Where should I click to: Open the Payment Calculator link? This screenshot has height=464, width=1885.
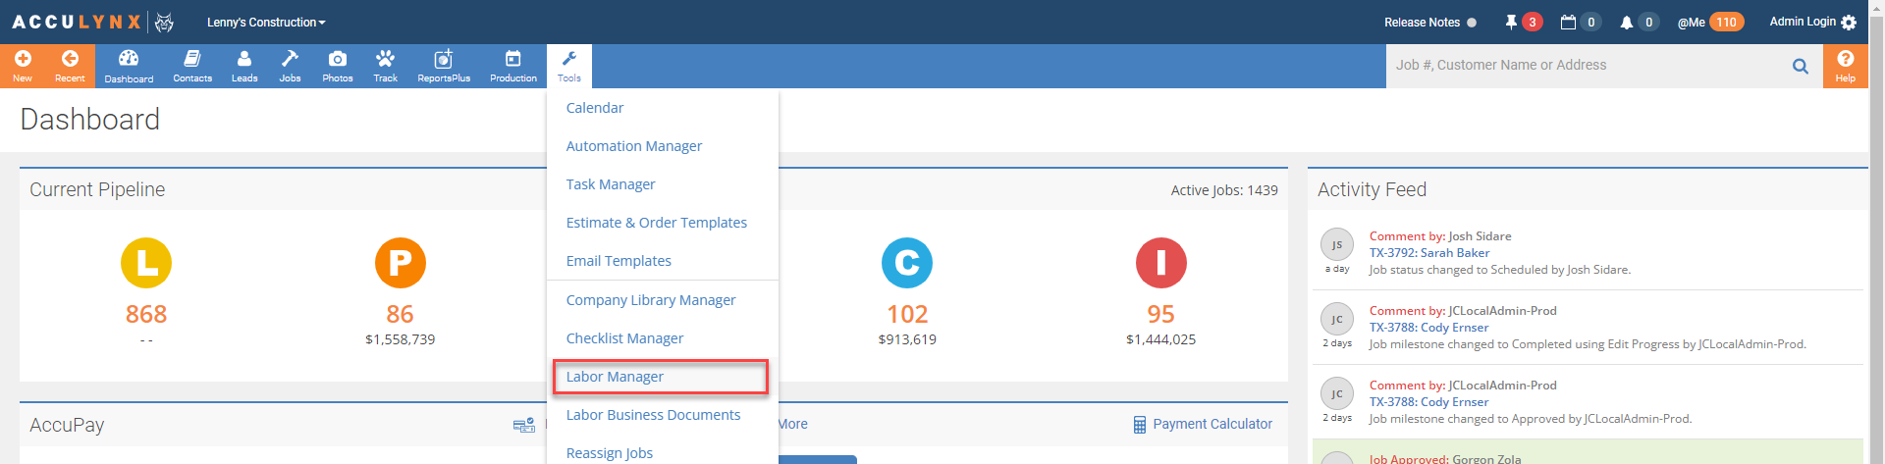pyautogui.click(x=1212, y=424)
